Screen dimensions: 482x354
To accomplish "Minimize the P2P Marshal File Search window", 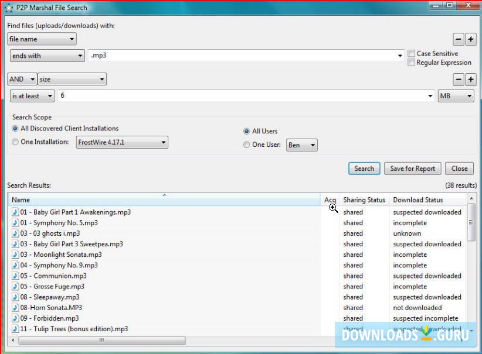I will 436,5.
